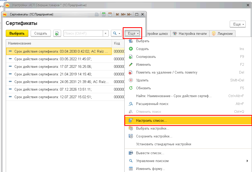
Task: Close the Настройки - АСП.Сборщик товаров window
Action: pyautogui.click(x=248, y=5)
